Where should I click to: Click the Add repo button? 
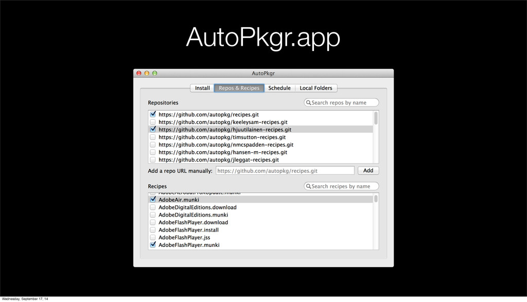[x=368, y=171]
